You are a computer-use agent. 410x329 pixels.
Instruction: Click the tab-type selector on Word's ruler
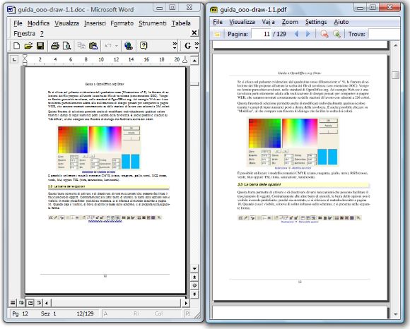[x=14, y=60]
